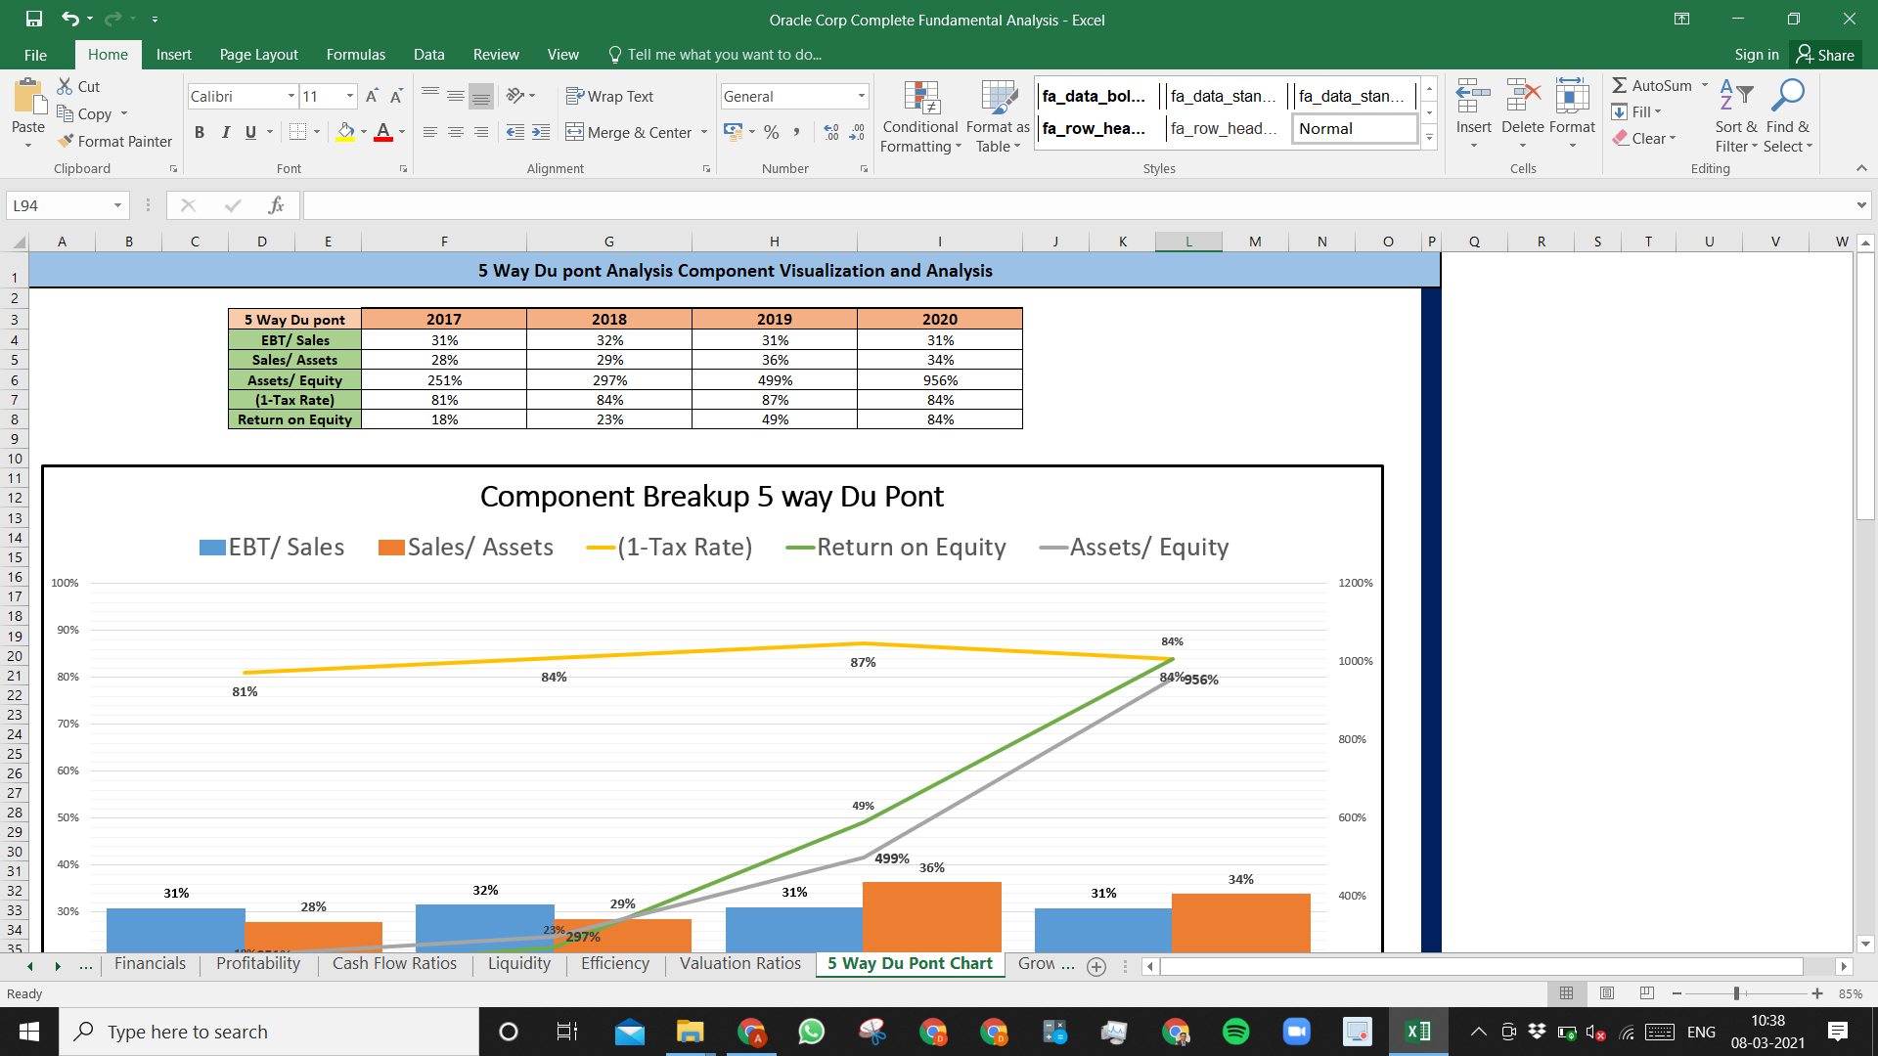Toggle Bold formatting

[200, 132]
